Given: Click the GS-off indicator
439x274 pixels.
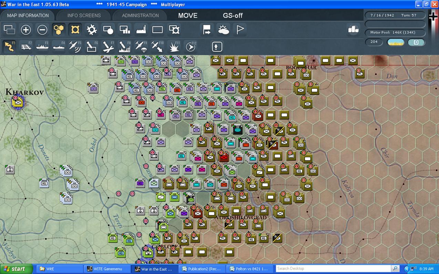Looking at the screenshot, I should click(233, 15).
